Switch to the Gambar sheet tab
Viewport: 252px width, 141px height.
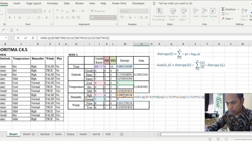pos(45,134)
